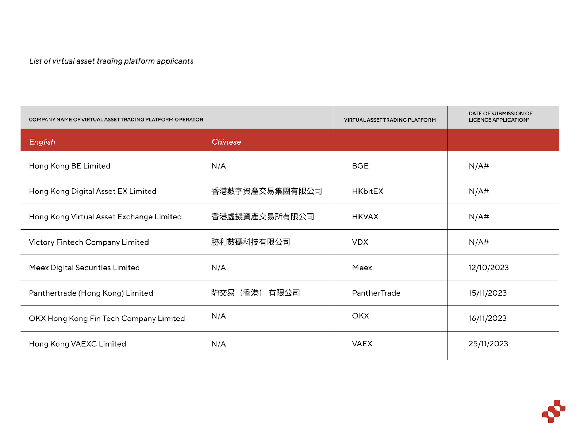Viewport: 584px width, 442px height.
Task: Select the Chinese name '香港虛擬資產交易所有限公司'
Action: coord(263,216)
